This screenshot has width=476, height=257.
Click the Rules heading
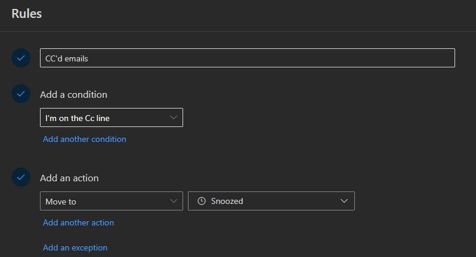27,13
